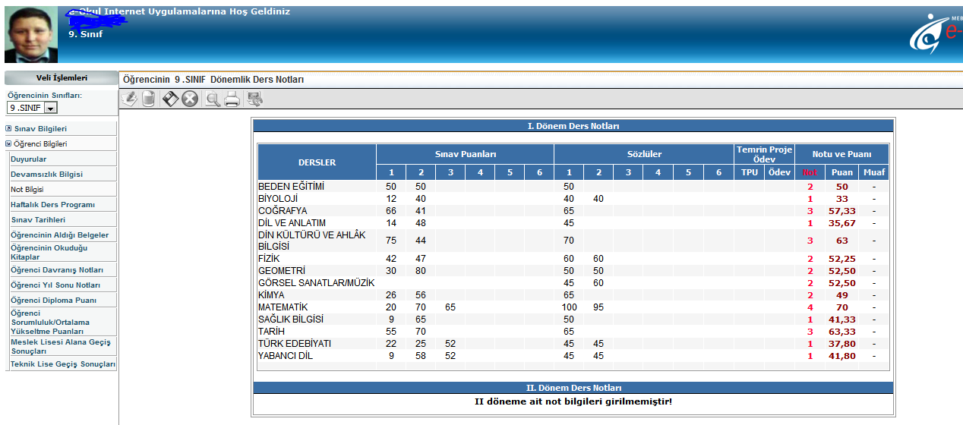Viewport: 963px width, 425px height.
Task: Click the save floppy disk icon
Action: (x=171, y=99)
